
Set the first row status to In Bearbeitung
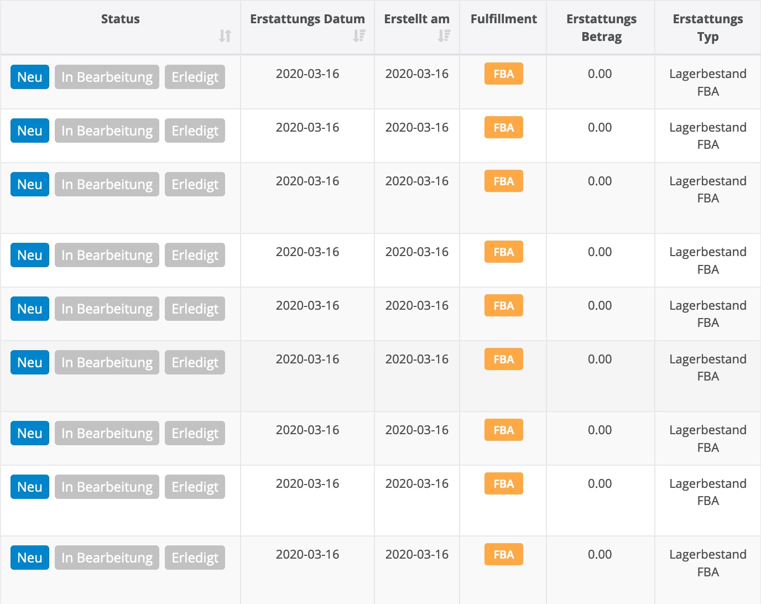pos(107,77)
